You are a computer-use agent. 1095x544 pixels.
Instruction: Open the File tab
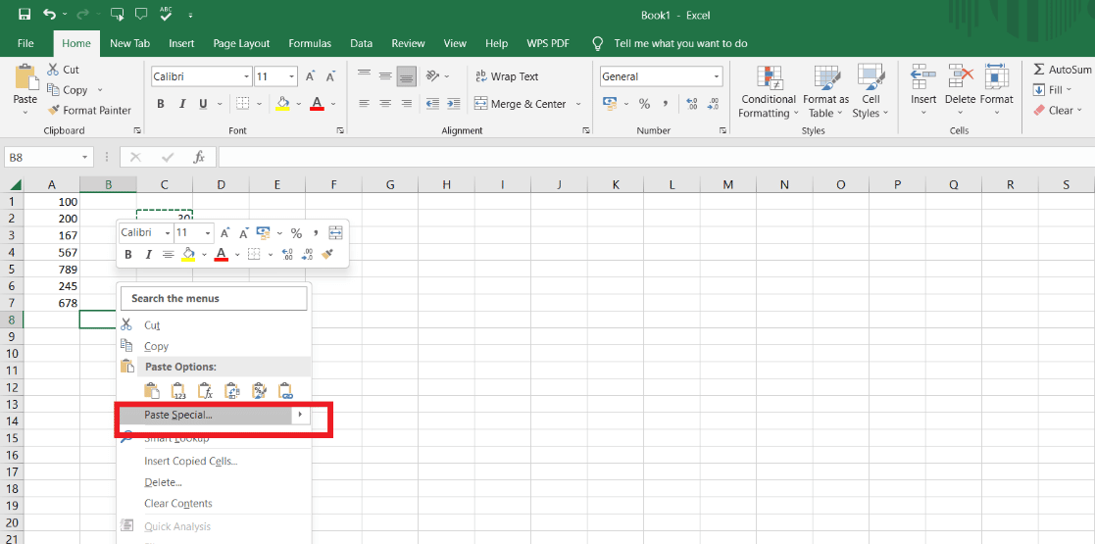click(x=25, y=43)
